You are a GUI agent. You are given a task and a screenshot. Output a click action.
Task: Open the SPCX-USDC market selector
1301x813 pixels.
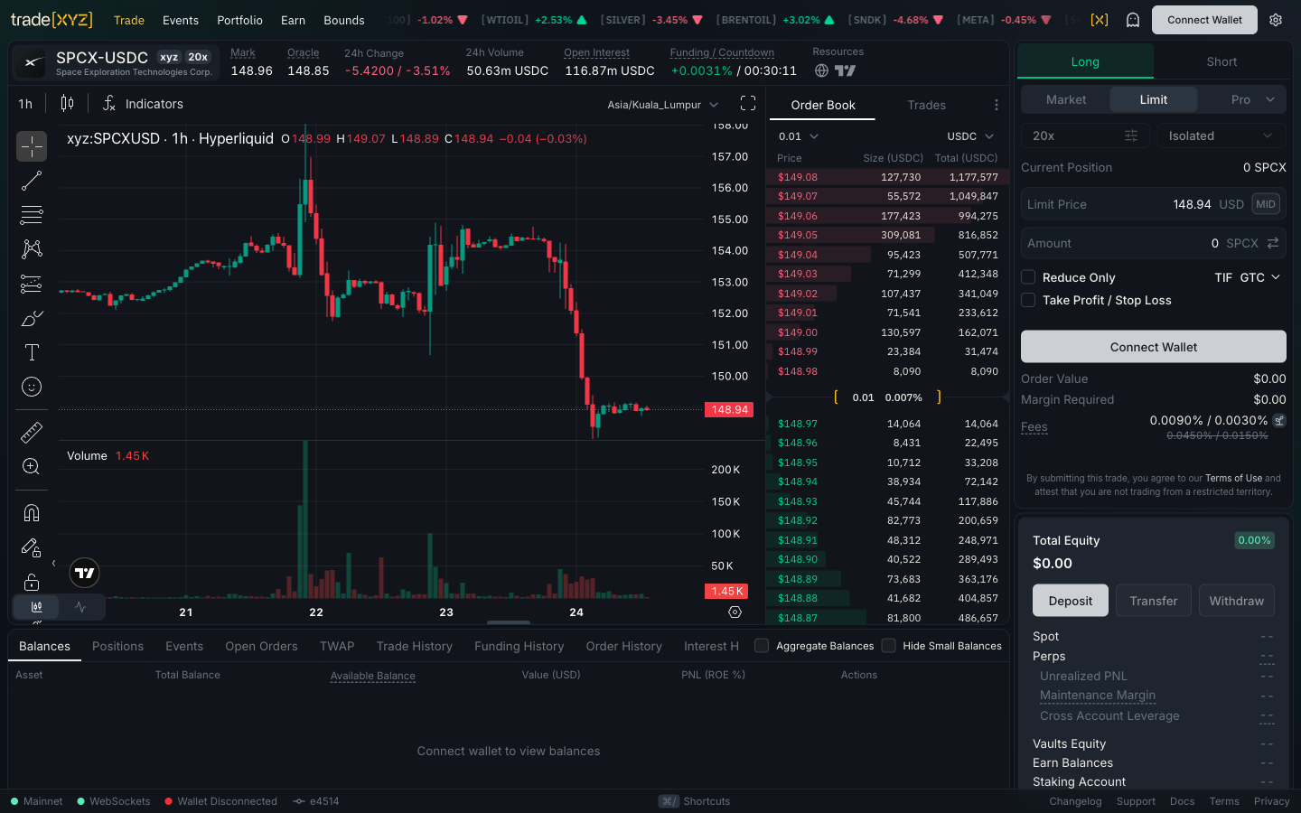(116, 63)
